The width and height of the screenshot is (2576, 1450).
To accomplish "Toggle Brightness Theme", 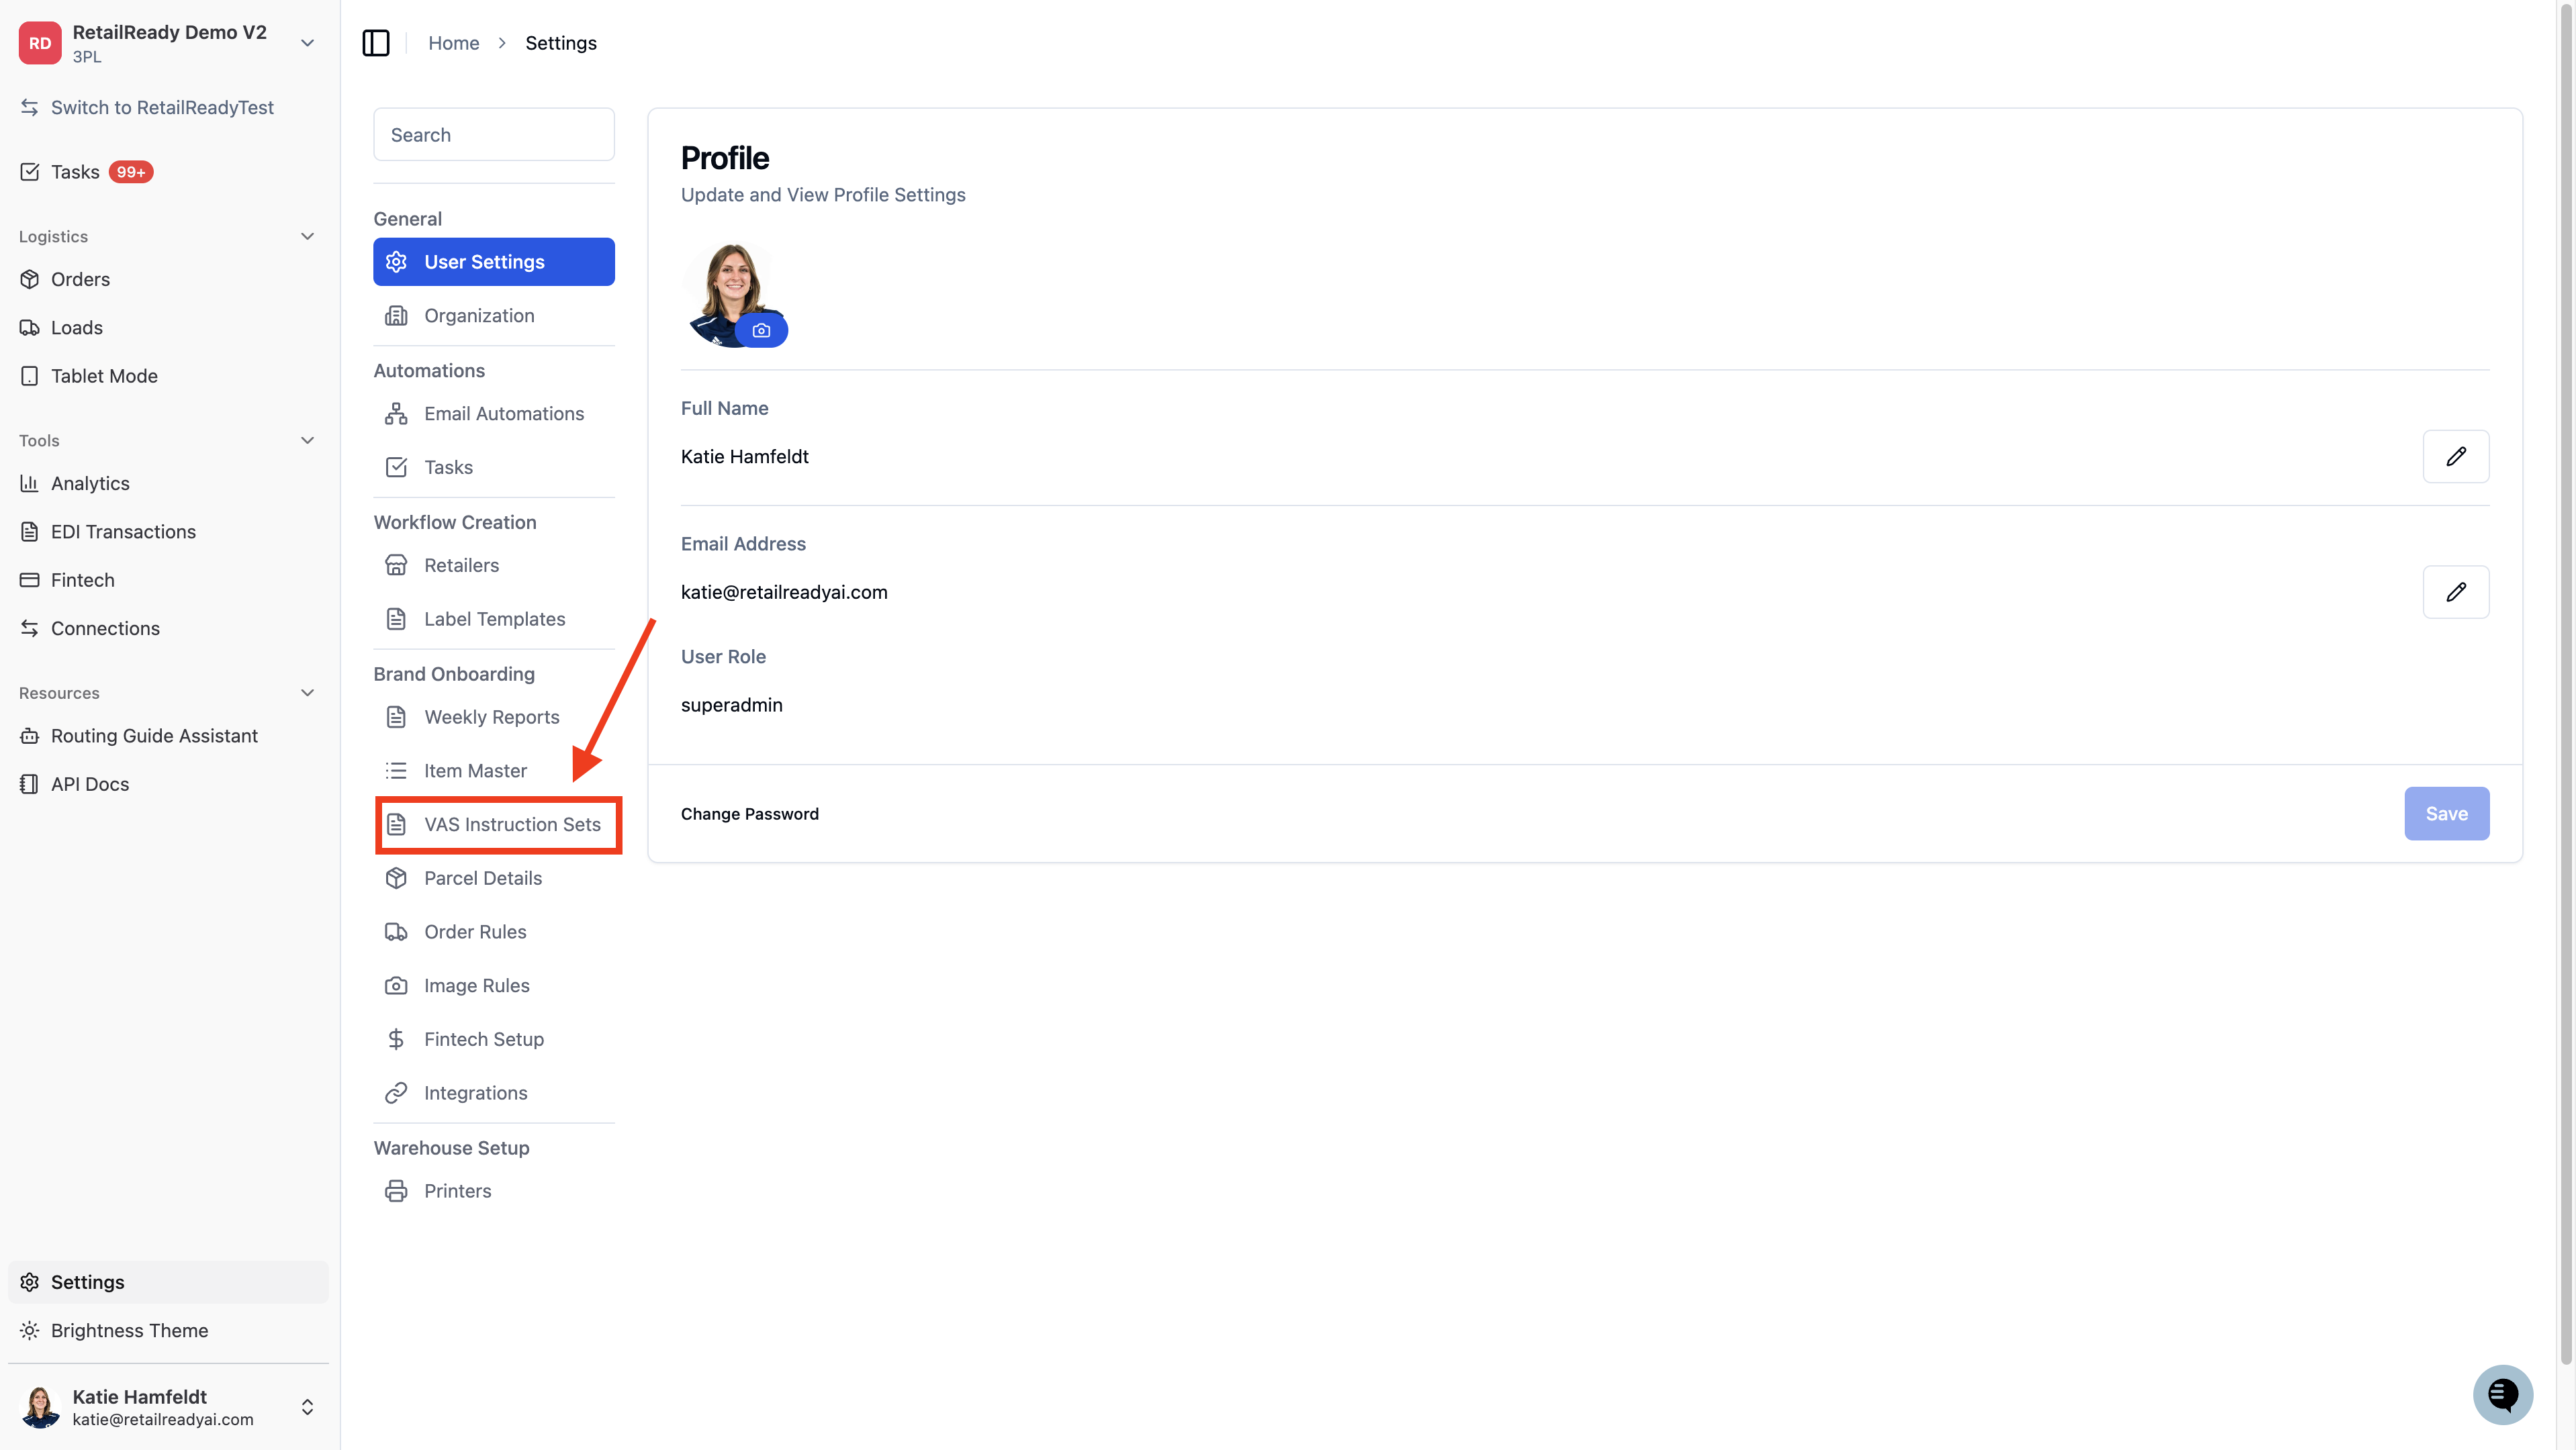I will (129, 1330).
